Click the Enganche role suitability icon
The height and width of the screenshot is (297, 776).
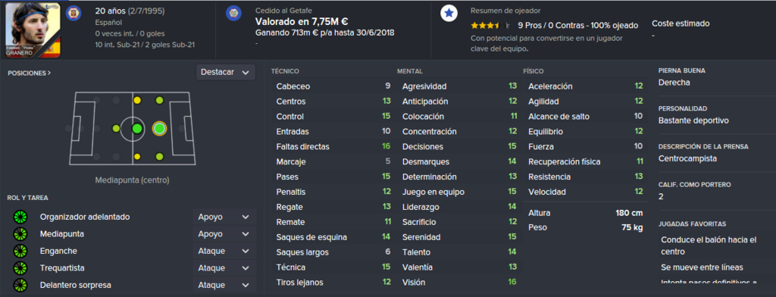point(20,251)
